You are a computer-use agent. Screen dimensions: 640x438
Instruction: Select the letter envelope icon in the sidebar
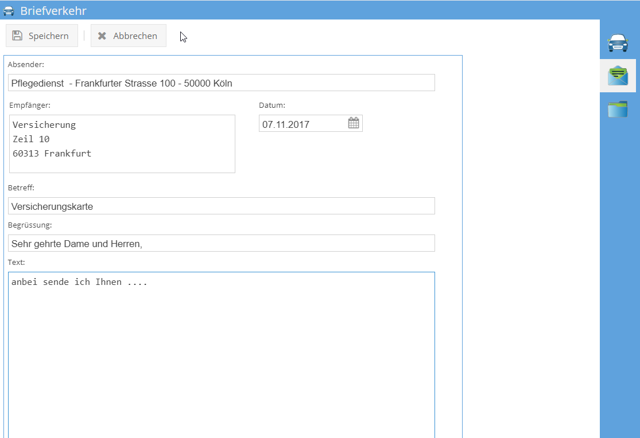tap(618, 76)
